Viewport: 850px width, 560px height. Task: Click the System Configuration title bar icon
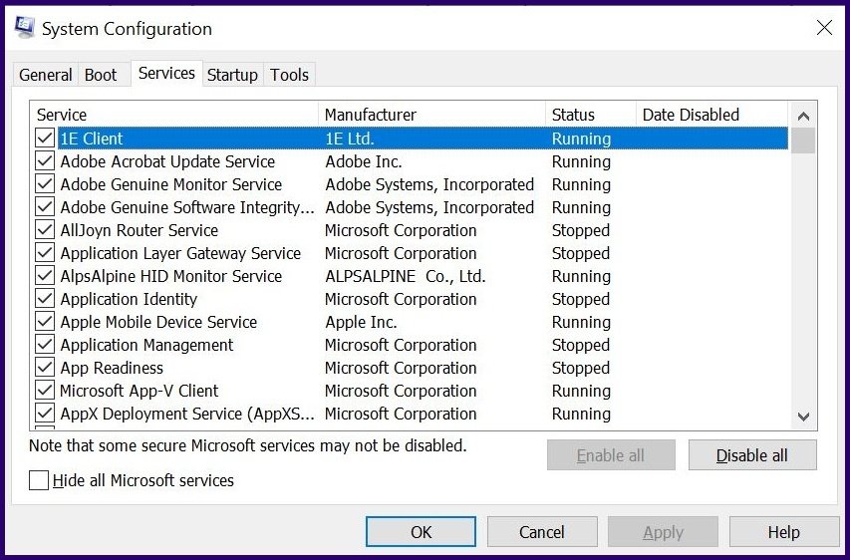click(24, 28)
